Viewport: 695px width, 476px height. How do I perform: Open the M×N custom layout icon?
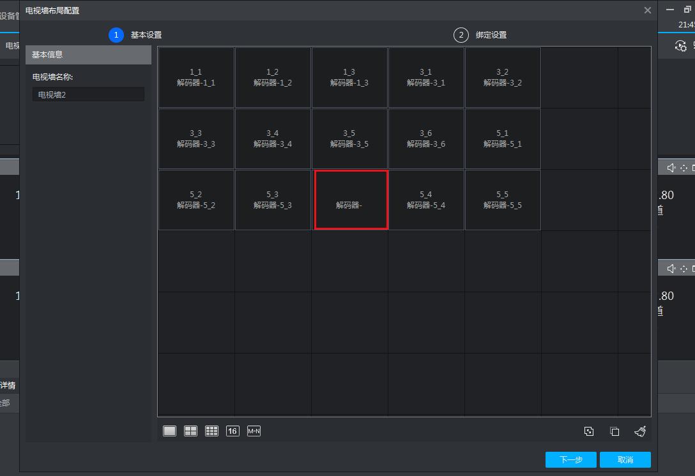click(x=254, y=431)
